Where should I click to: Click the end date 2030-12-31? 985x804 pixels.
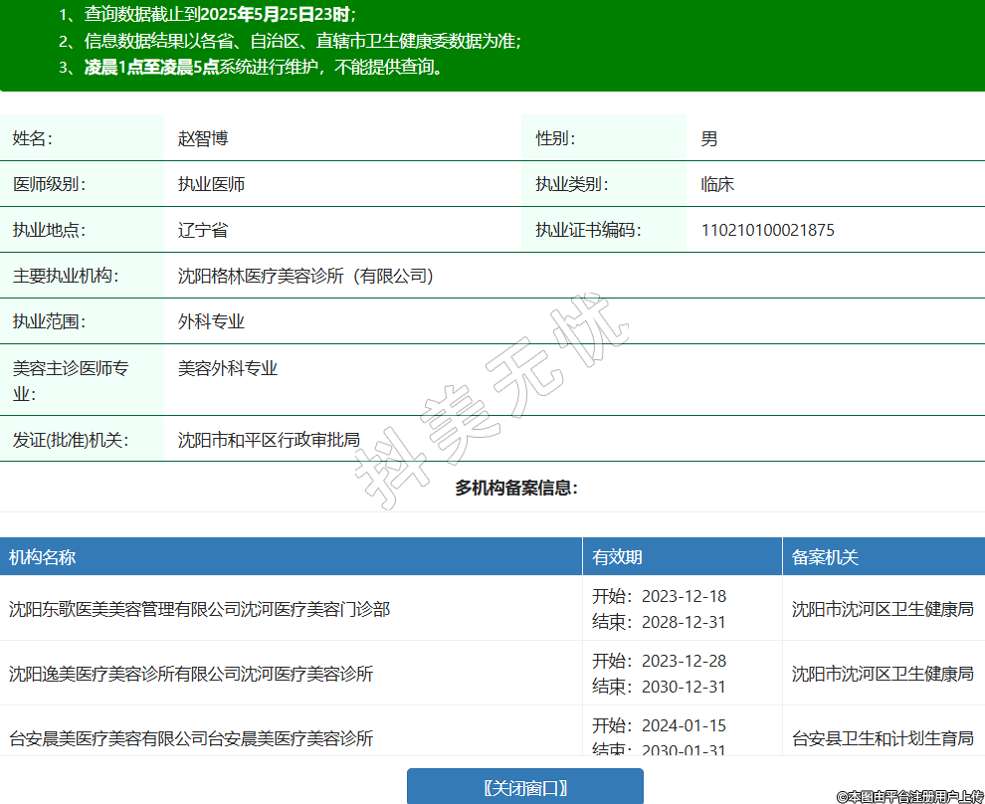point(684,687)
